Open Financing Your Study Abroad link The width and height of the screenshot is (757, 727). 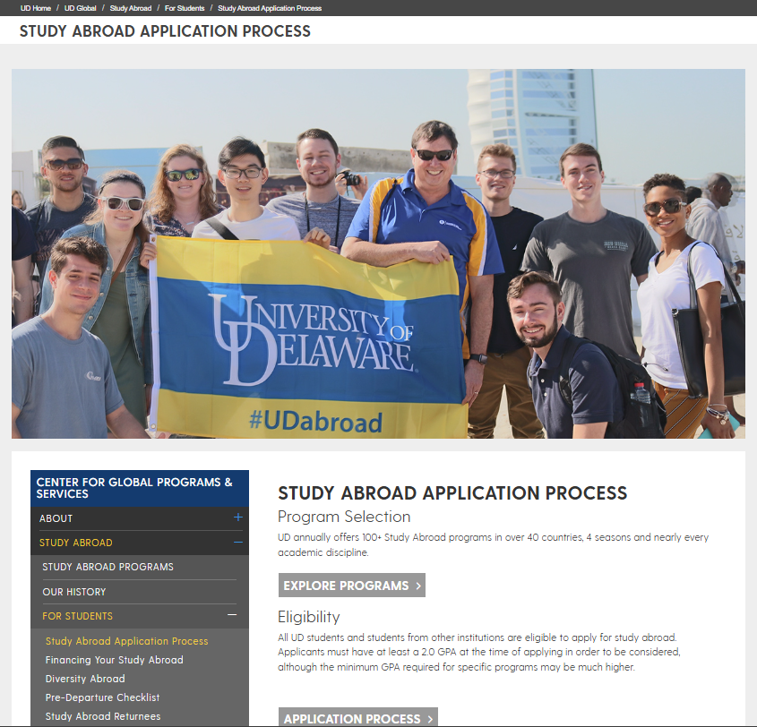coord(115,660)
